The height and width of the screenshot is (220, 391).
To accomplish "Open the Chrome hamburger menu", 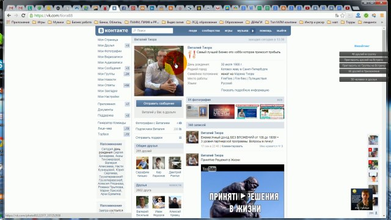I will [382, 15].
